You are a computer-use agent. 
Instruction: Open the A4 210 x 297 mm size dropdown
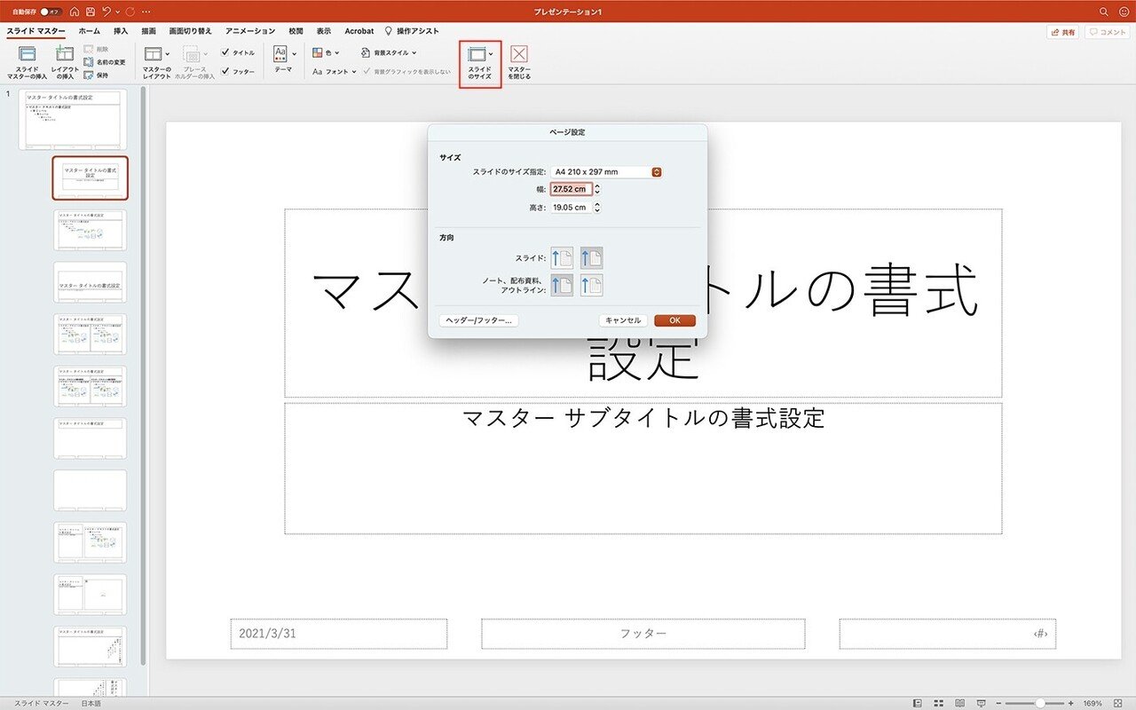coord(607,171)
